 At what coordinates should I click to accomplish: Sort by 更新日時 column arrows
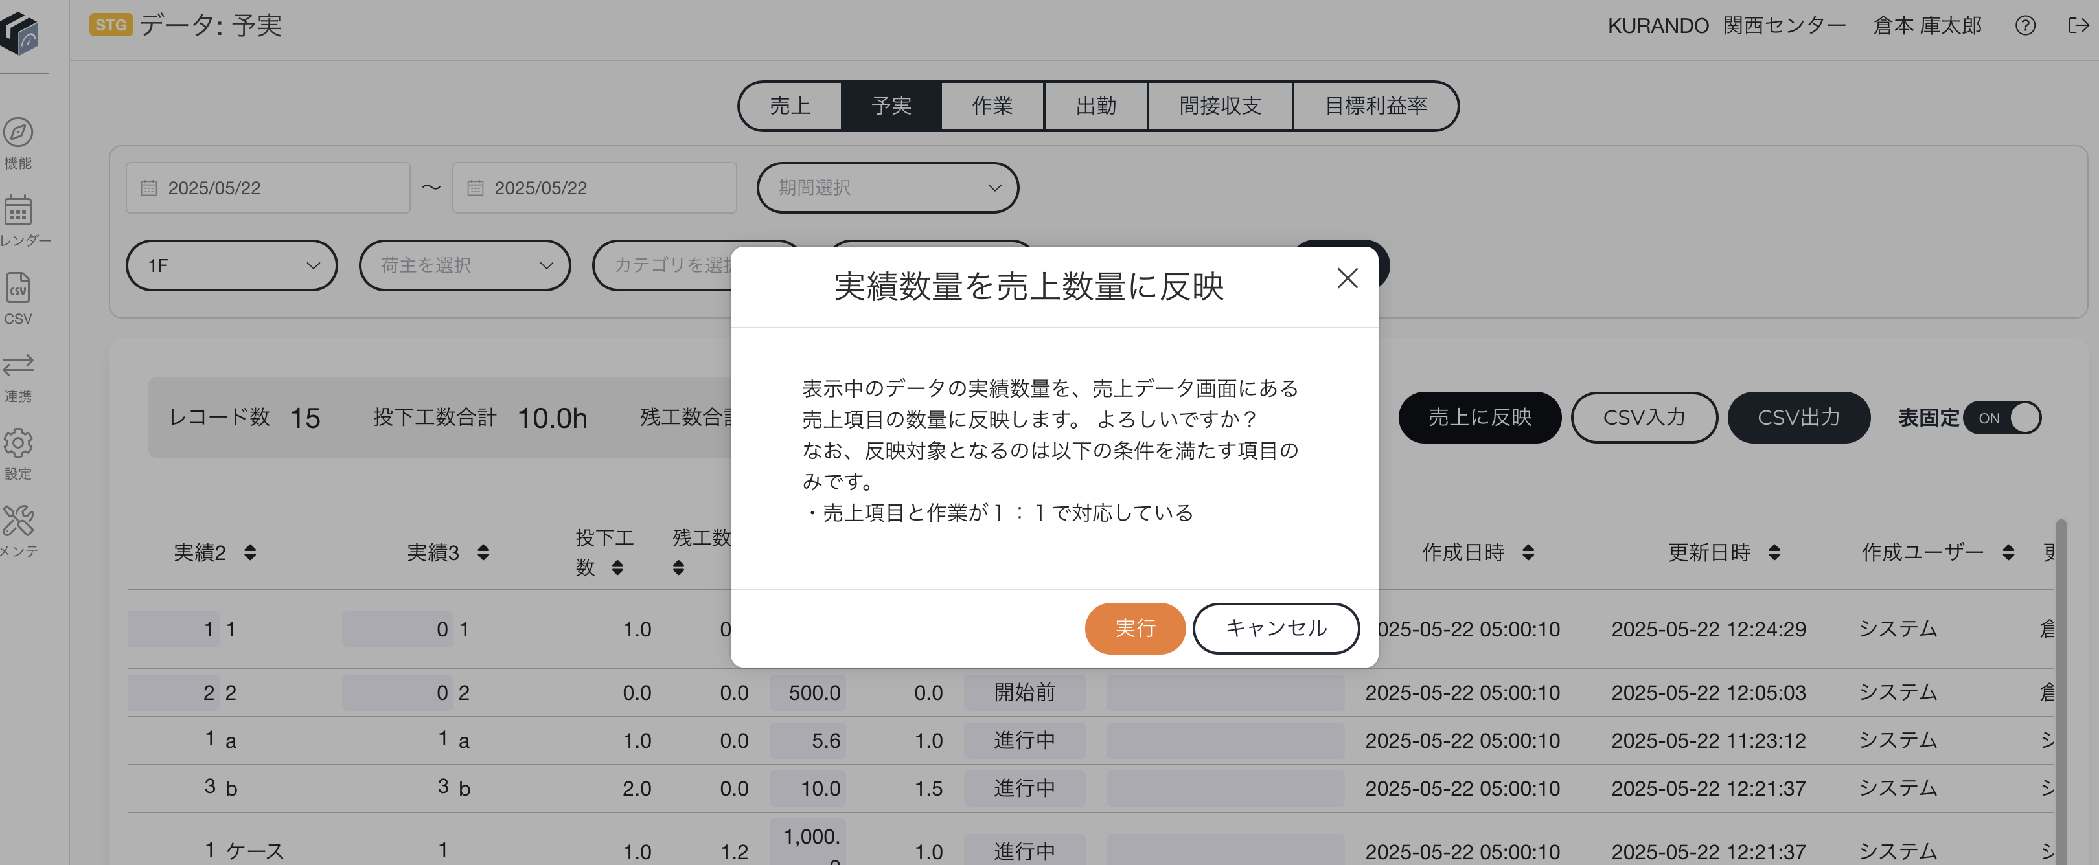click(x=1774, y=552)
